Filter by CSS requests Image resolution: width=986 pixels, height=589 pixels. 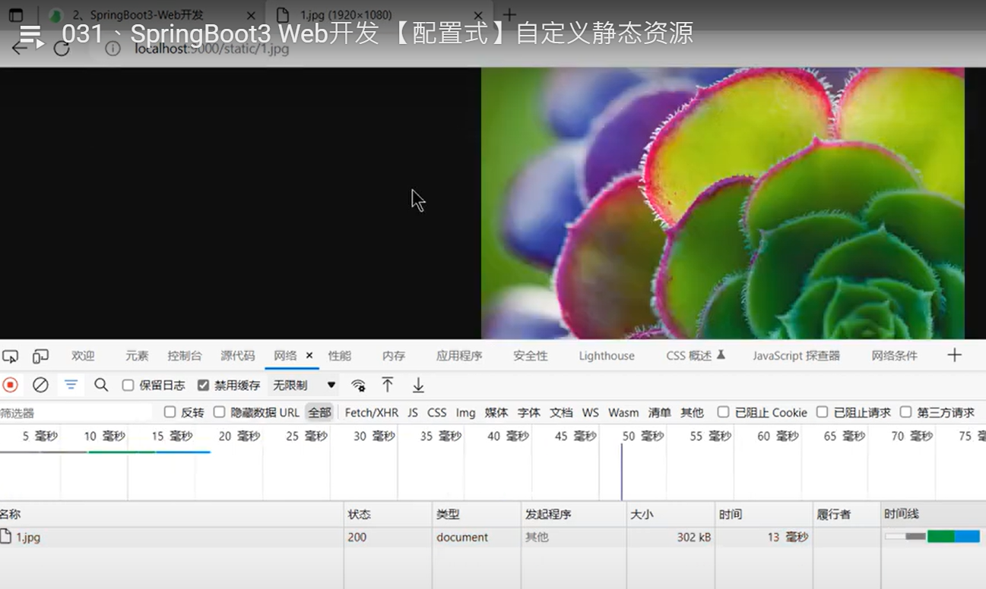click(437, 413)
